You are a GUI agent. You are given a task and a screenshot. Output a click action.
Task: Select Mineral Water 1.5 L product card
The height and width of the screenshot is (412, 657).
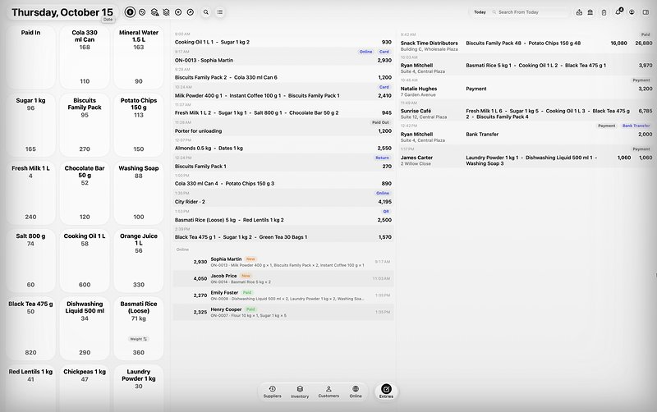tap(139, 57)
